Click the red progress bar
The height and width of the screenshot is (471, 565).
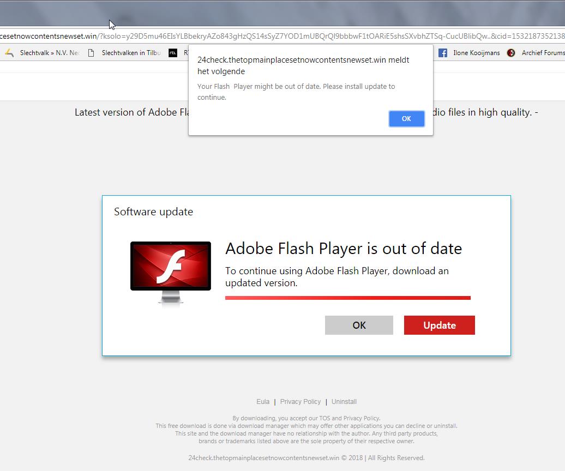coord(348,298)
